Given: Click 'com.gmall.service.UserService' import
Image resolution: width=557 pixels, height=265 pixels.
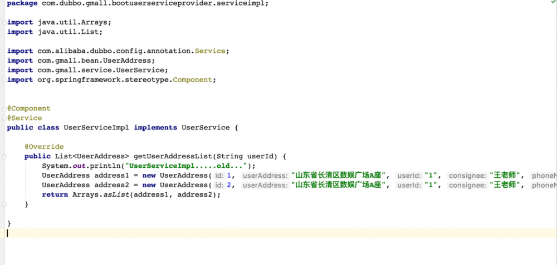Looking at the screenshot, I should click(100, 70).
